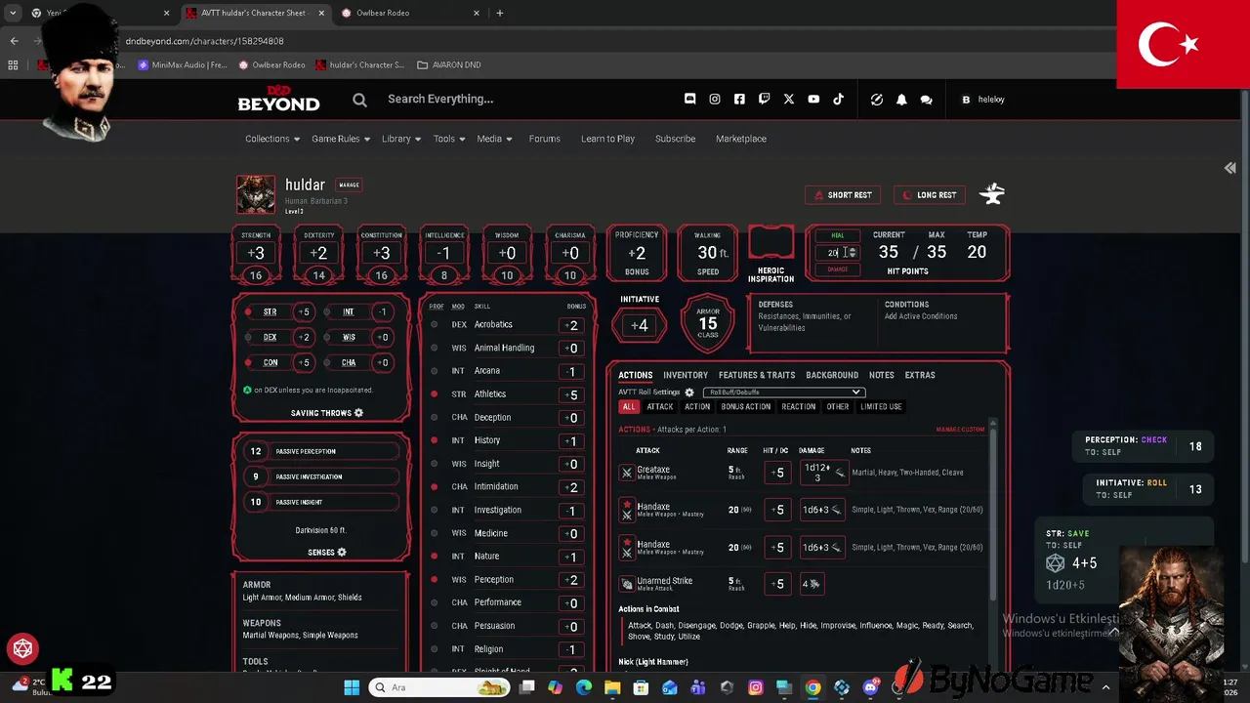Switch to the Notes tab
The height and width of the screenshot is (703, 1250).
(882, 375)
